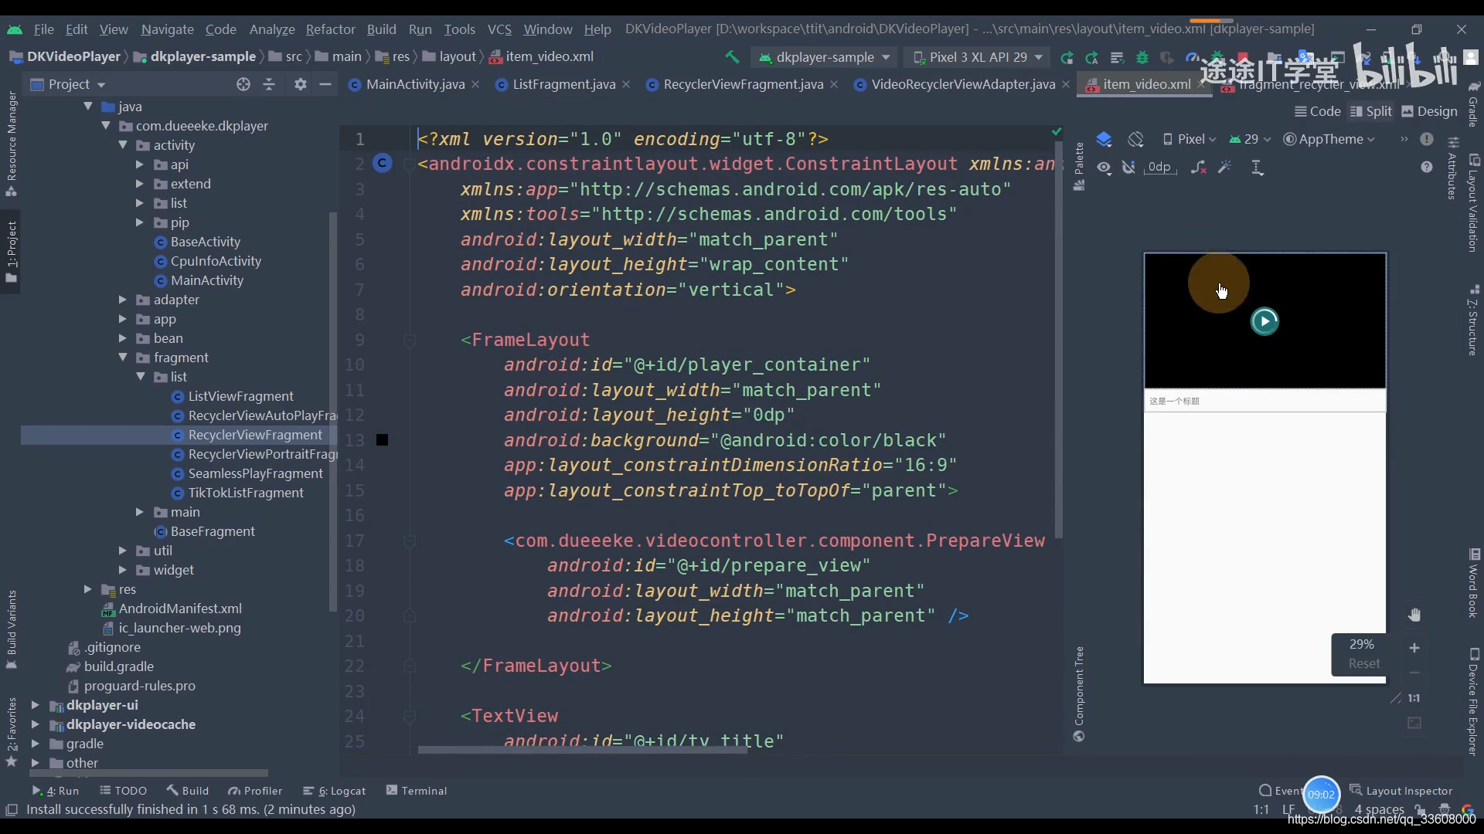
Task: Open the Palette side panel
Action: coord(1079,166)
